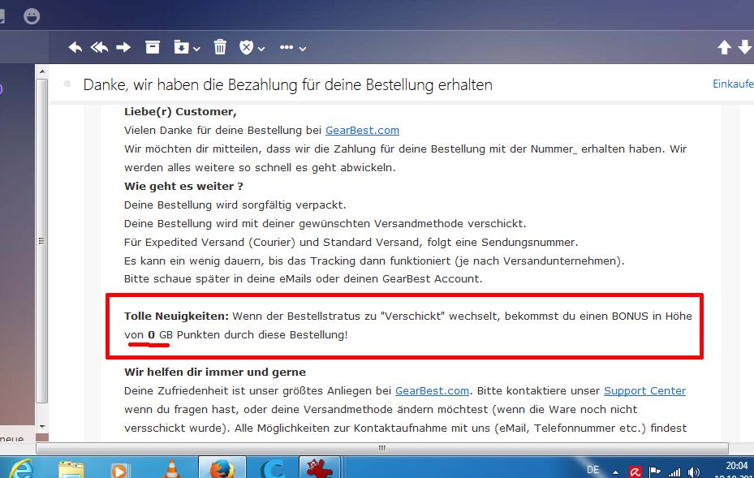Open the volume speaker tray icon
This screenshot has height=478, width=754.
pyautogui.click(x=694, y=472)
